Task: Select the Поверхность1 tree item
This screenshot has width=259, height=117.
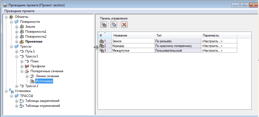Action: coord(36,32)
